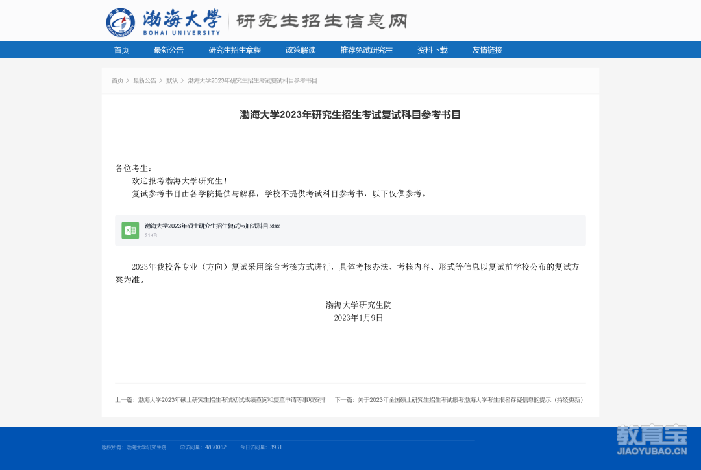Select 资料下载 in the navigation bar
The image size is (701, 470).
432,50
